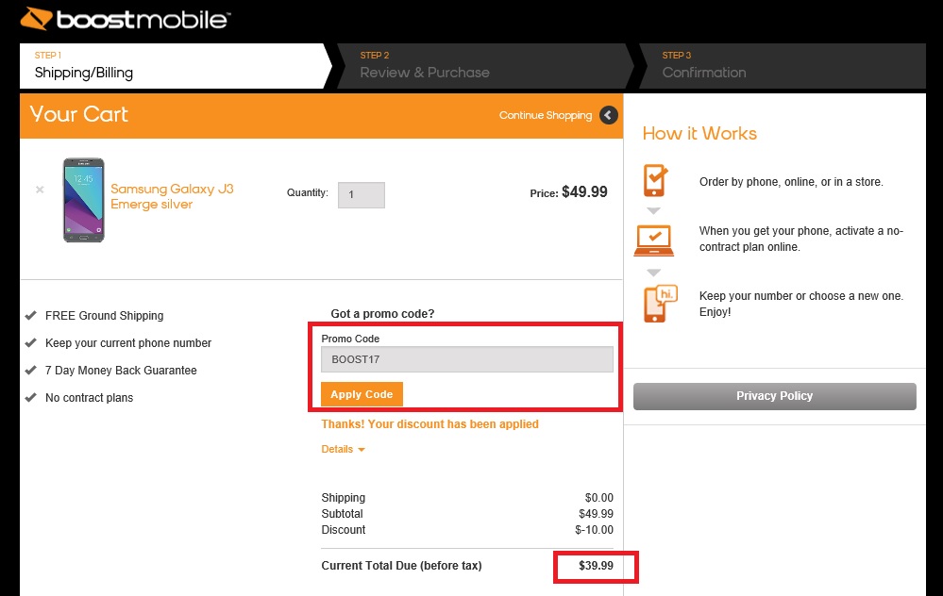Image resolution: width=943 pixels, height=596 pixels.
Task: Select the Step 1 Shipping/Billing tab
Action: click(175, 66)
